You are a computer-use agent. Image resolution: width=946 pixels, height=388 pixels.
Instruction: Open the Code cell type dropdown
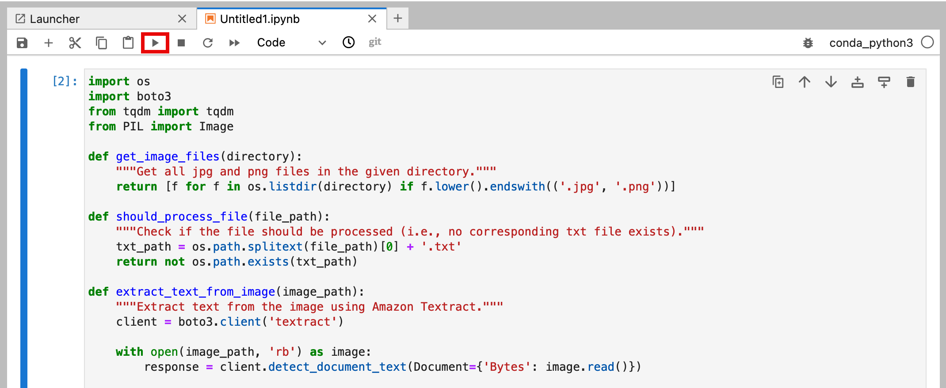point(291,43)
